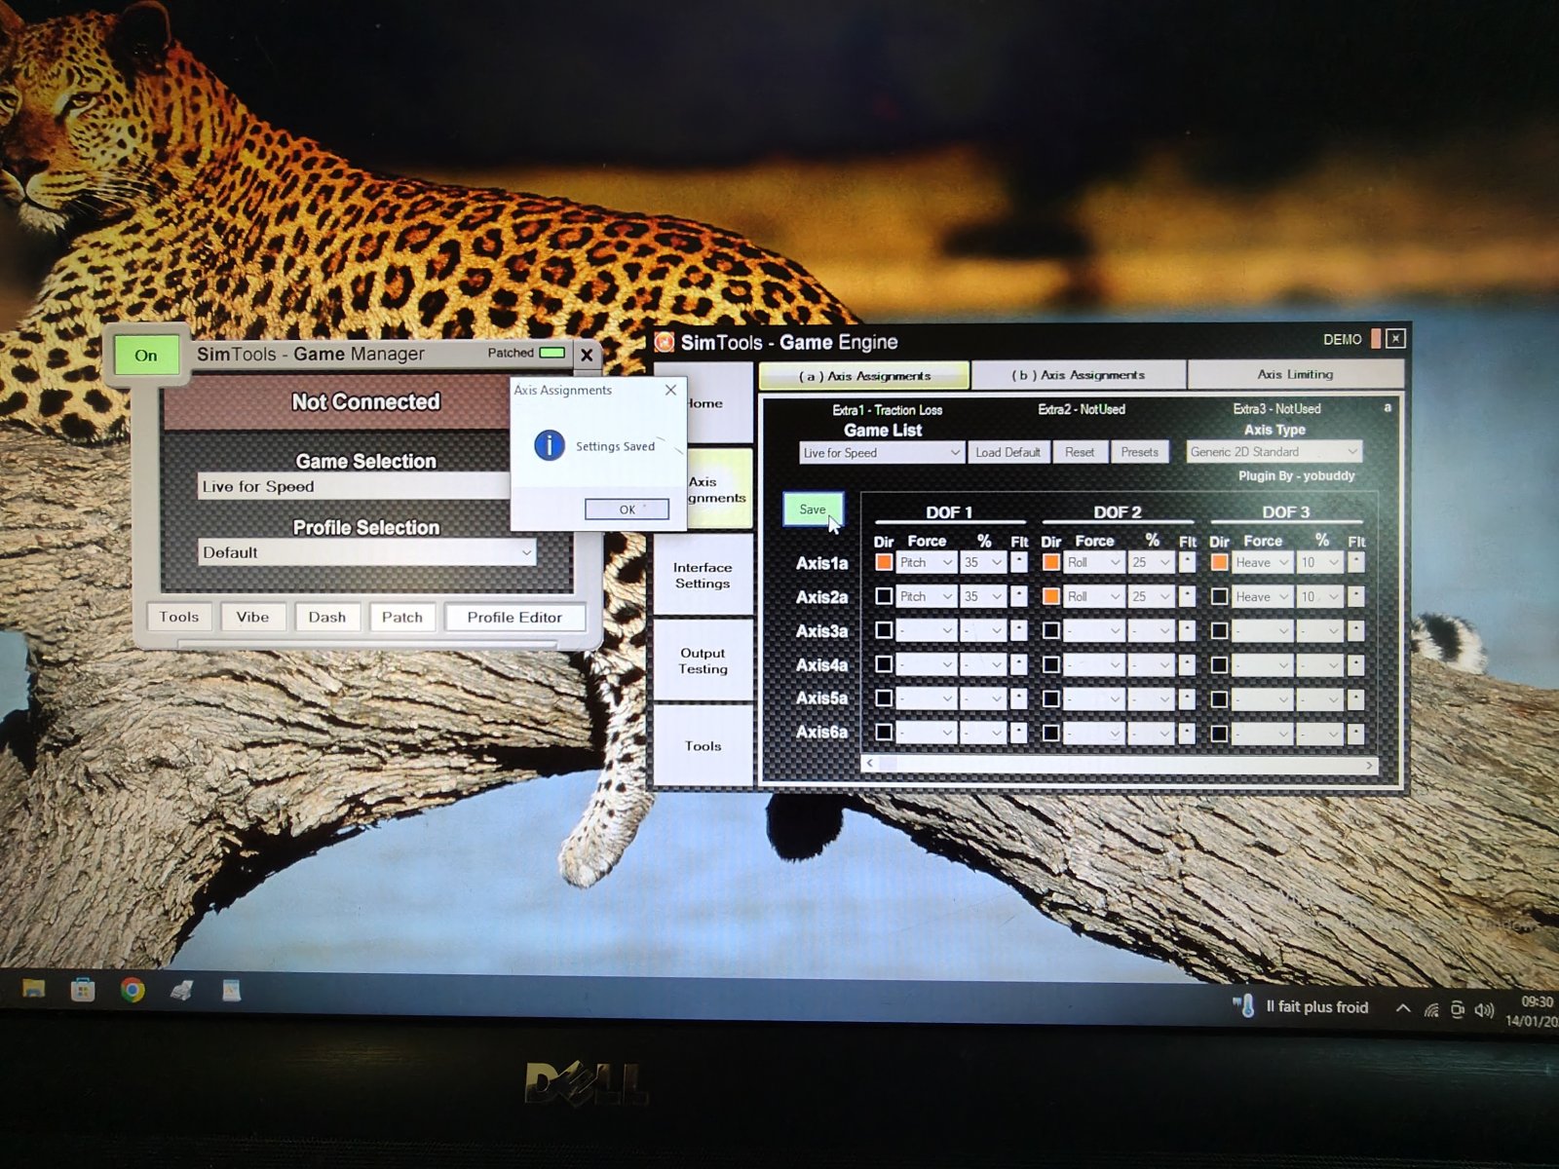Toggle DOF 2 Dir checkbox for Axis2a
Image resolution: width=1559 pixels, height=1169 pixels.
pyautogui.click(x=1051, y=596)
